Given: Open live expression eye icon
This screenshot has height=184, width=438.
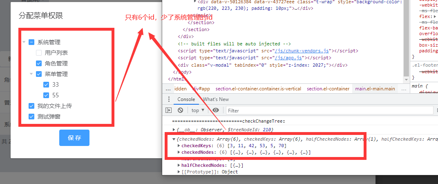Looking at the screenshot, I should pyautogui.click(x=216, y=110).
